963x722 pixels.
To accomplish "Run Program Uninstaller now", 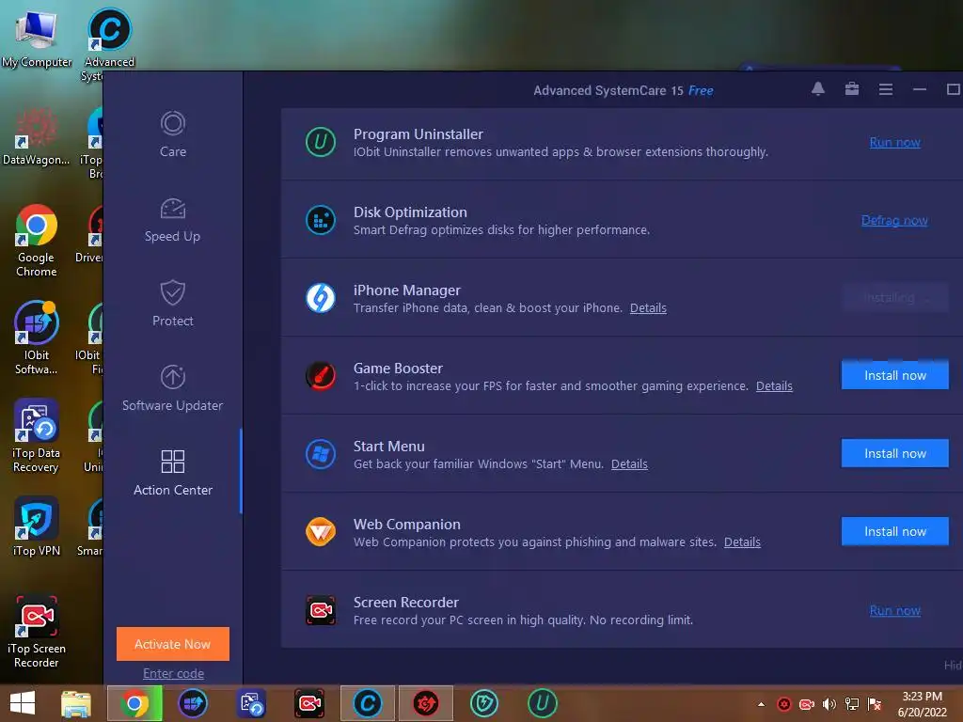I will click(x=895, y=143).
